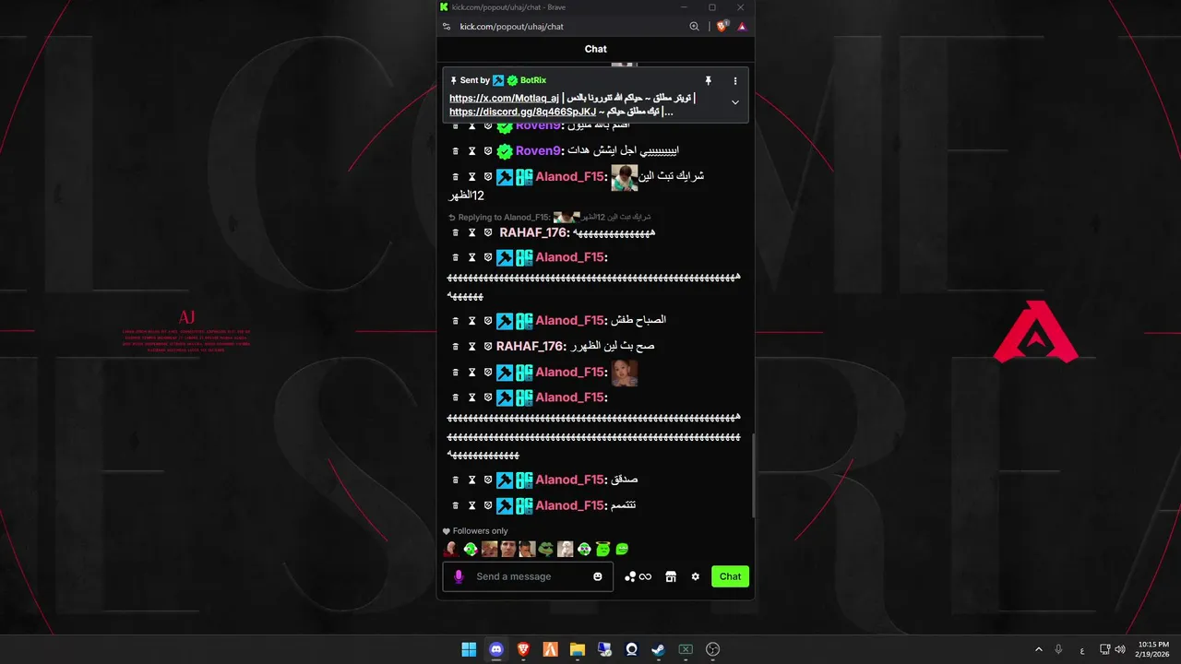Delete Alanod_F15's 'شرايك تبث الين' message
The image size is (1181, 664).
pyautogui.click(x=455, y=176)
